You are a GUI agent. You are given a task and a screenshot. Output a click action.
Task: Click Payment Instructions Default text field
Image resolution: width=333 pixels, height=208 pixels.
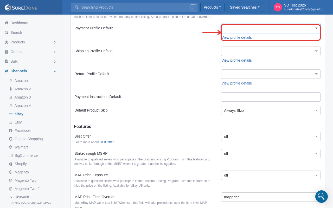pyautogui.click(x=271, y=97)
